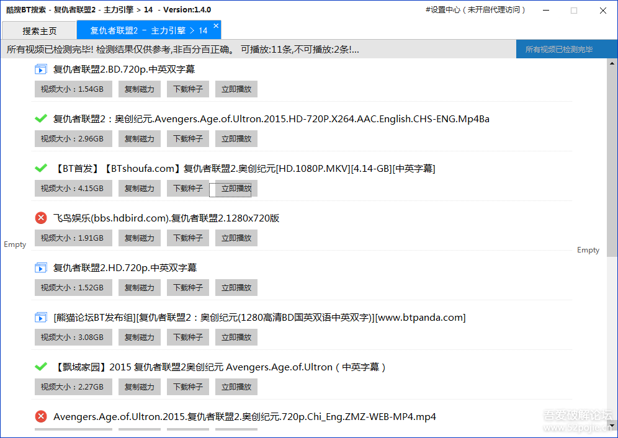Click 视频大小：2.27GB for 飘域家园 entry

[x=73, y=387]
